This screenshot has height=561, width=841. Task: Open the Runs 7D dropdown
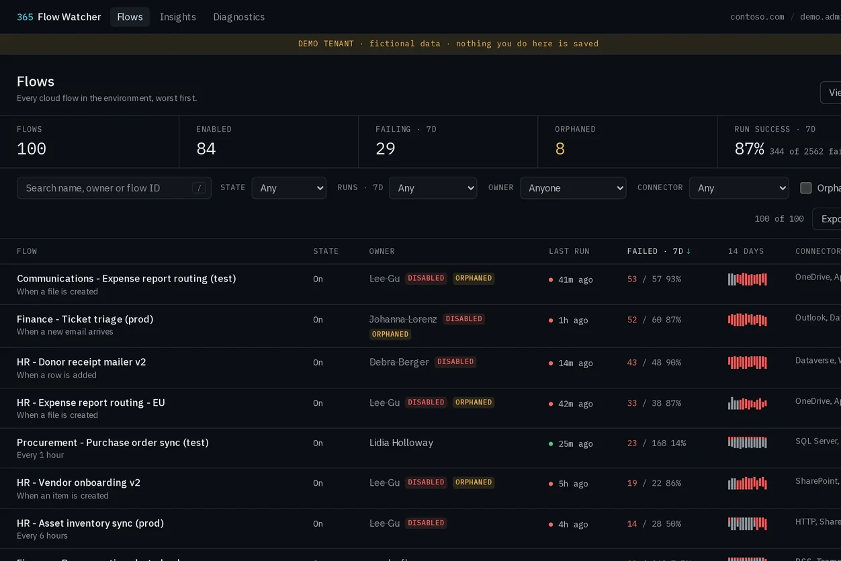tap(433, 188)
